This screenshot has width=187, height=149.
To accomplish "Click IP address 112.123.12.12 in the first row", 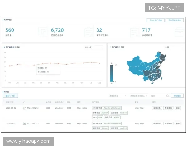I will (33, 108).
